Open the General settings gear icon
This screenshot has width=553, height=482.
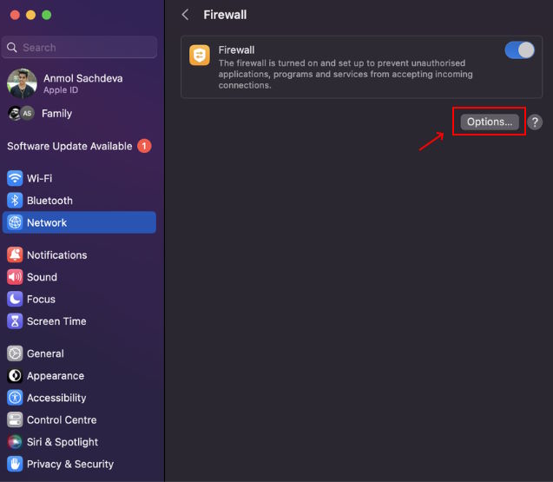pos(15,353)
